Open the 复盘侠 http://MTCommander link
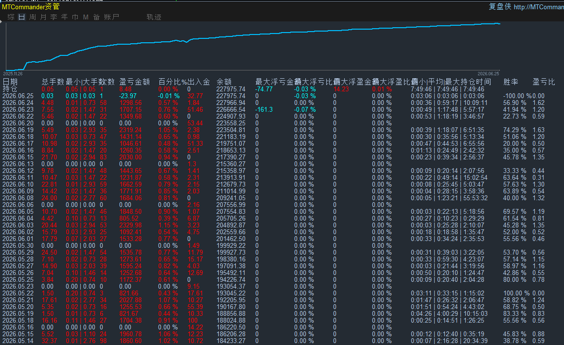The height and width of the screenshot is (345, 564). click(526, 6)
